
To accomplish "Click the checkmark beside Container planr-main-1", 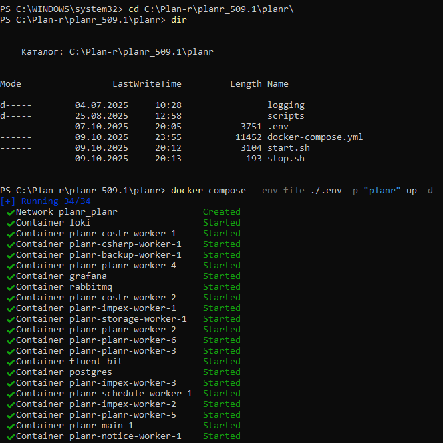I will [x=11, y=426].
